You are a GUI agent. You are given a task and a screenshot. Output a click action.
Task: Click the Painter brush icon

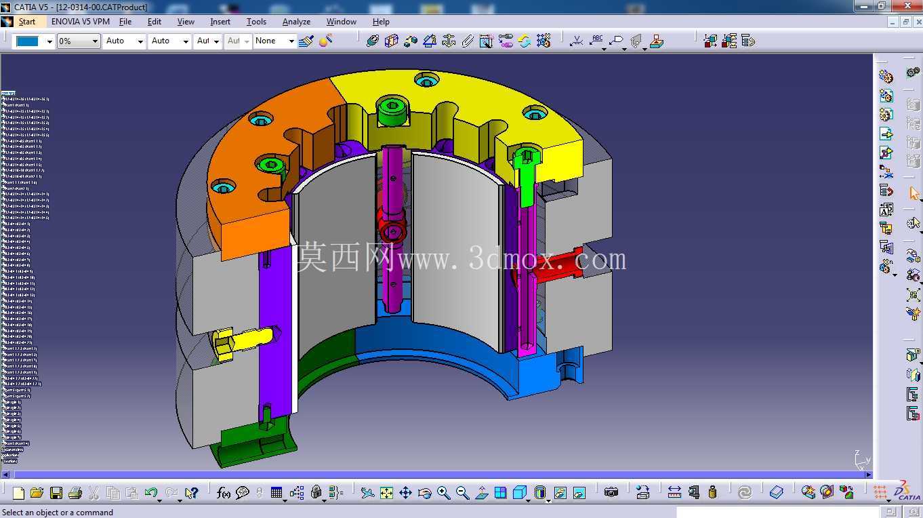[306, 41]
